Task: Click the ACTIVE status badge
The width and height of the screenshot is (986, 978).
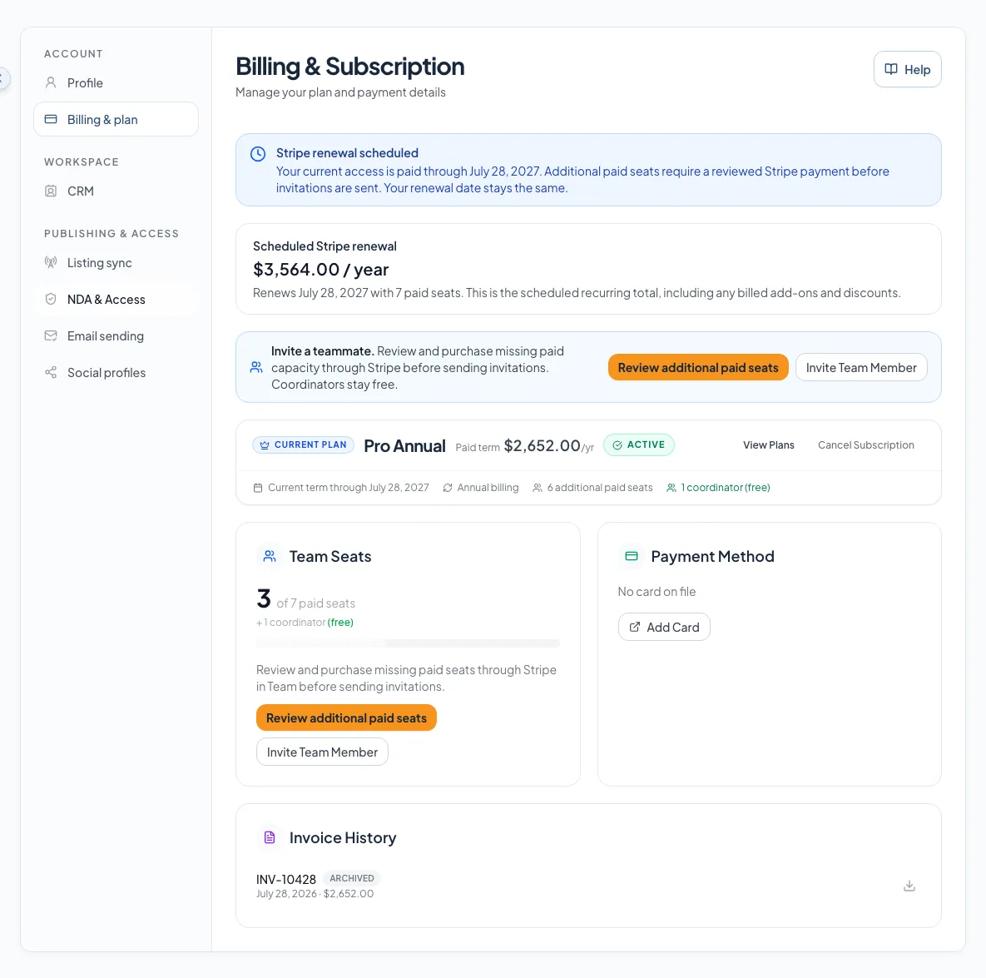Action: click(638, 445)
